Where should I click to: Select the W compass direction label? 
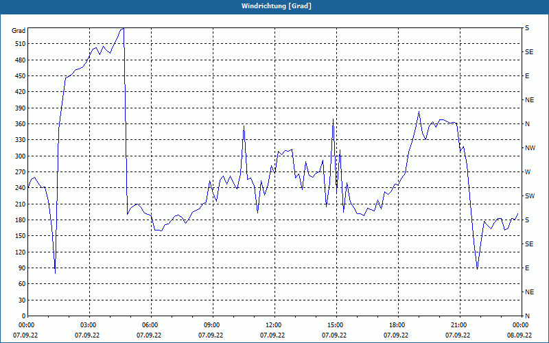pos(528,172)
